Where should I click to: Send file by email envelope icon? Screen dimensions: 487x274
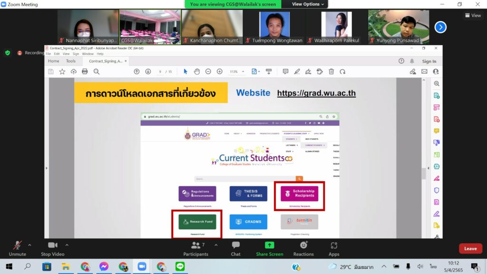pyautogui.click(x=424, y=72)
